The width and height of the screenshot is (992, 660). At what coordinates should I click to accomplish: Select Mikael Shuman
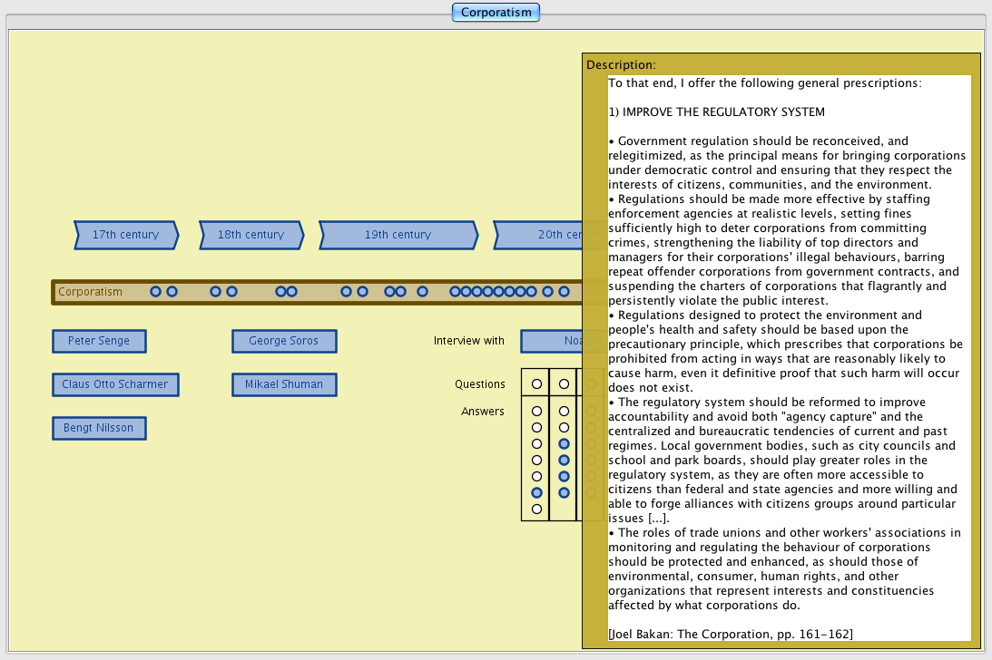point(284,384)
